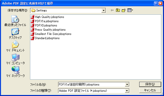
Task: Open the view menu icon
Action: (130, 10)
